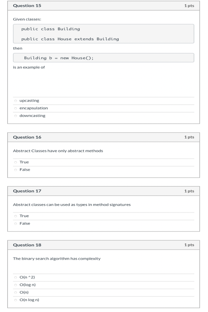
Task: Pick the O(n) complexity answer
Action: point(15,292)
